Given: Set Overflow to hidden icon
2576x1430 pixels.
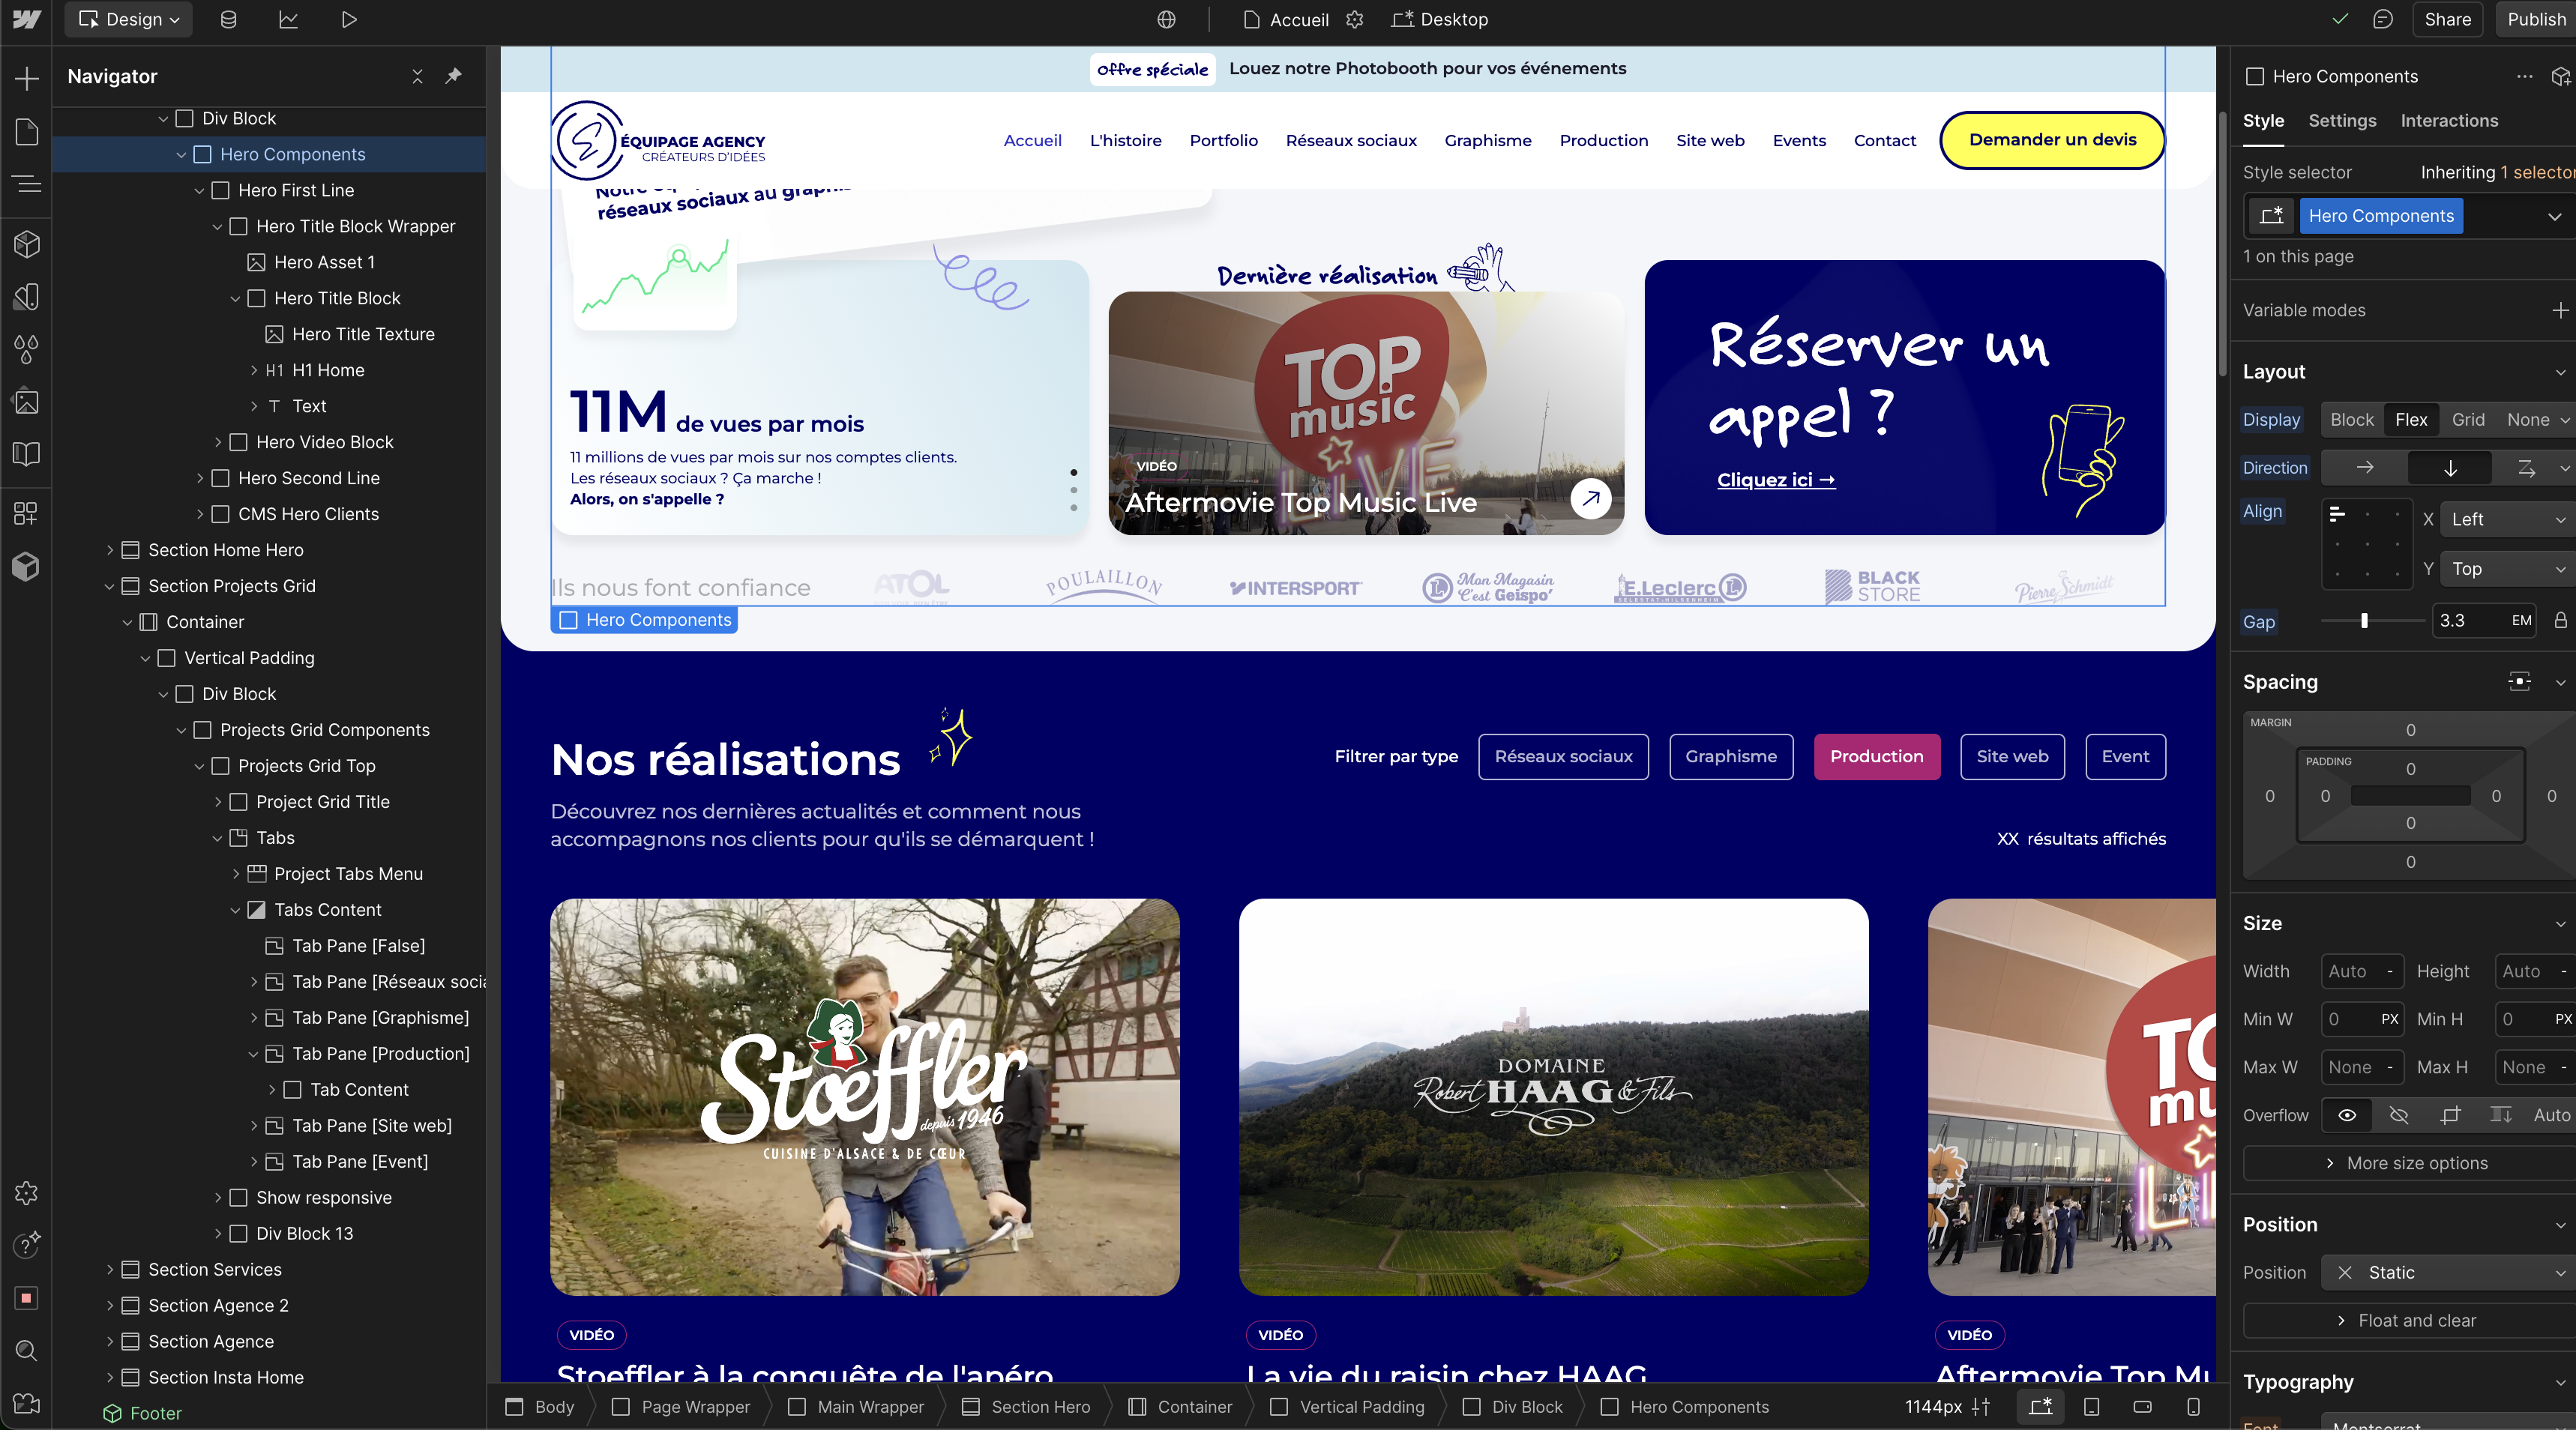Looking at the screenshot, I should [2399, 1115].
